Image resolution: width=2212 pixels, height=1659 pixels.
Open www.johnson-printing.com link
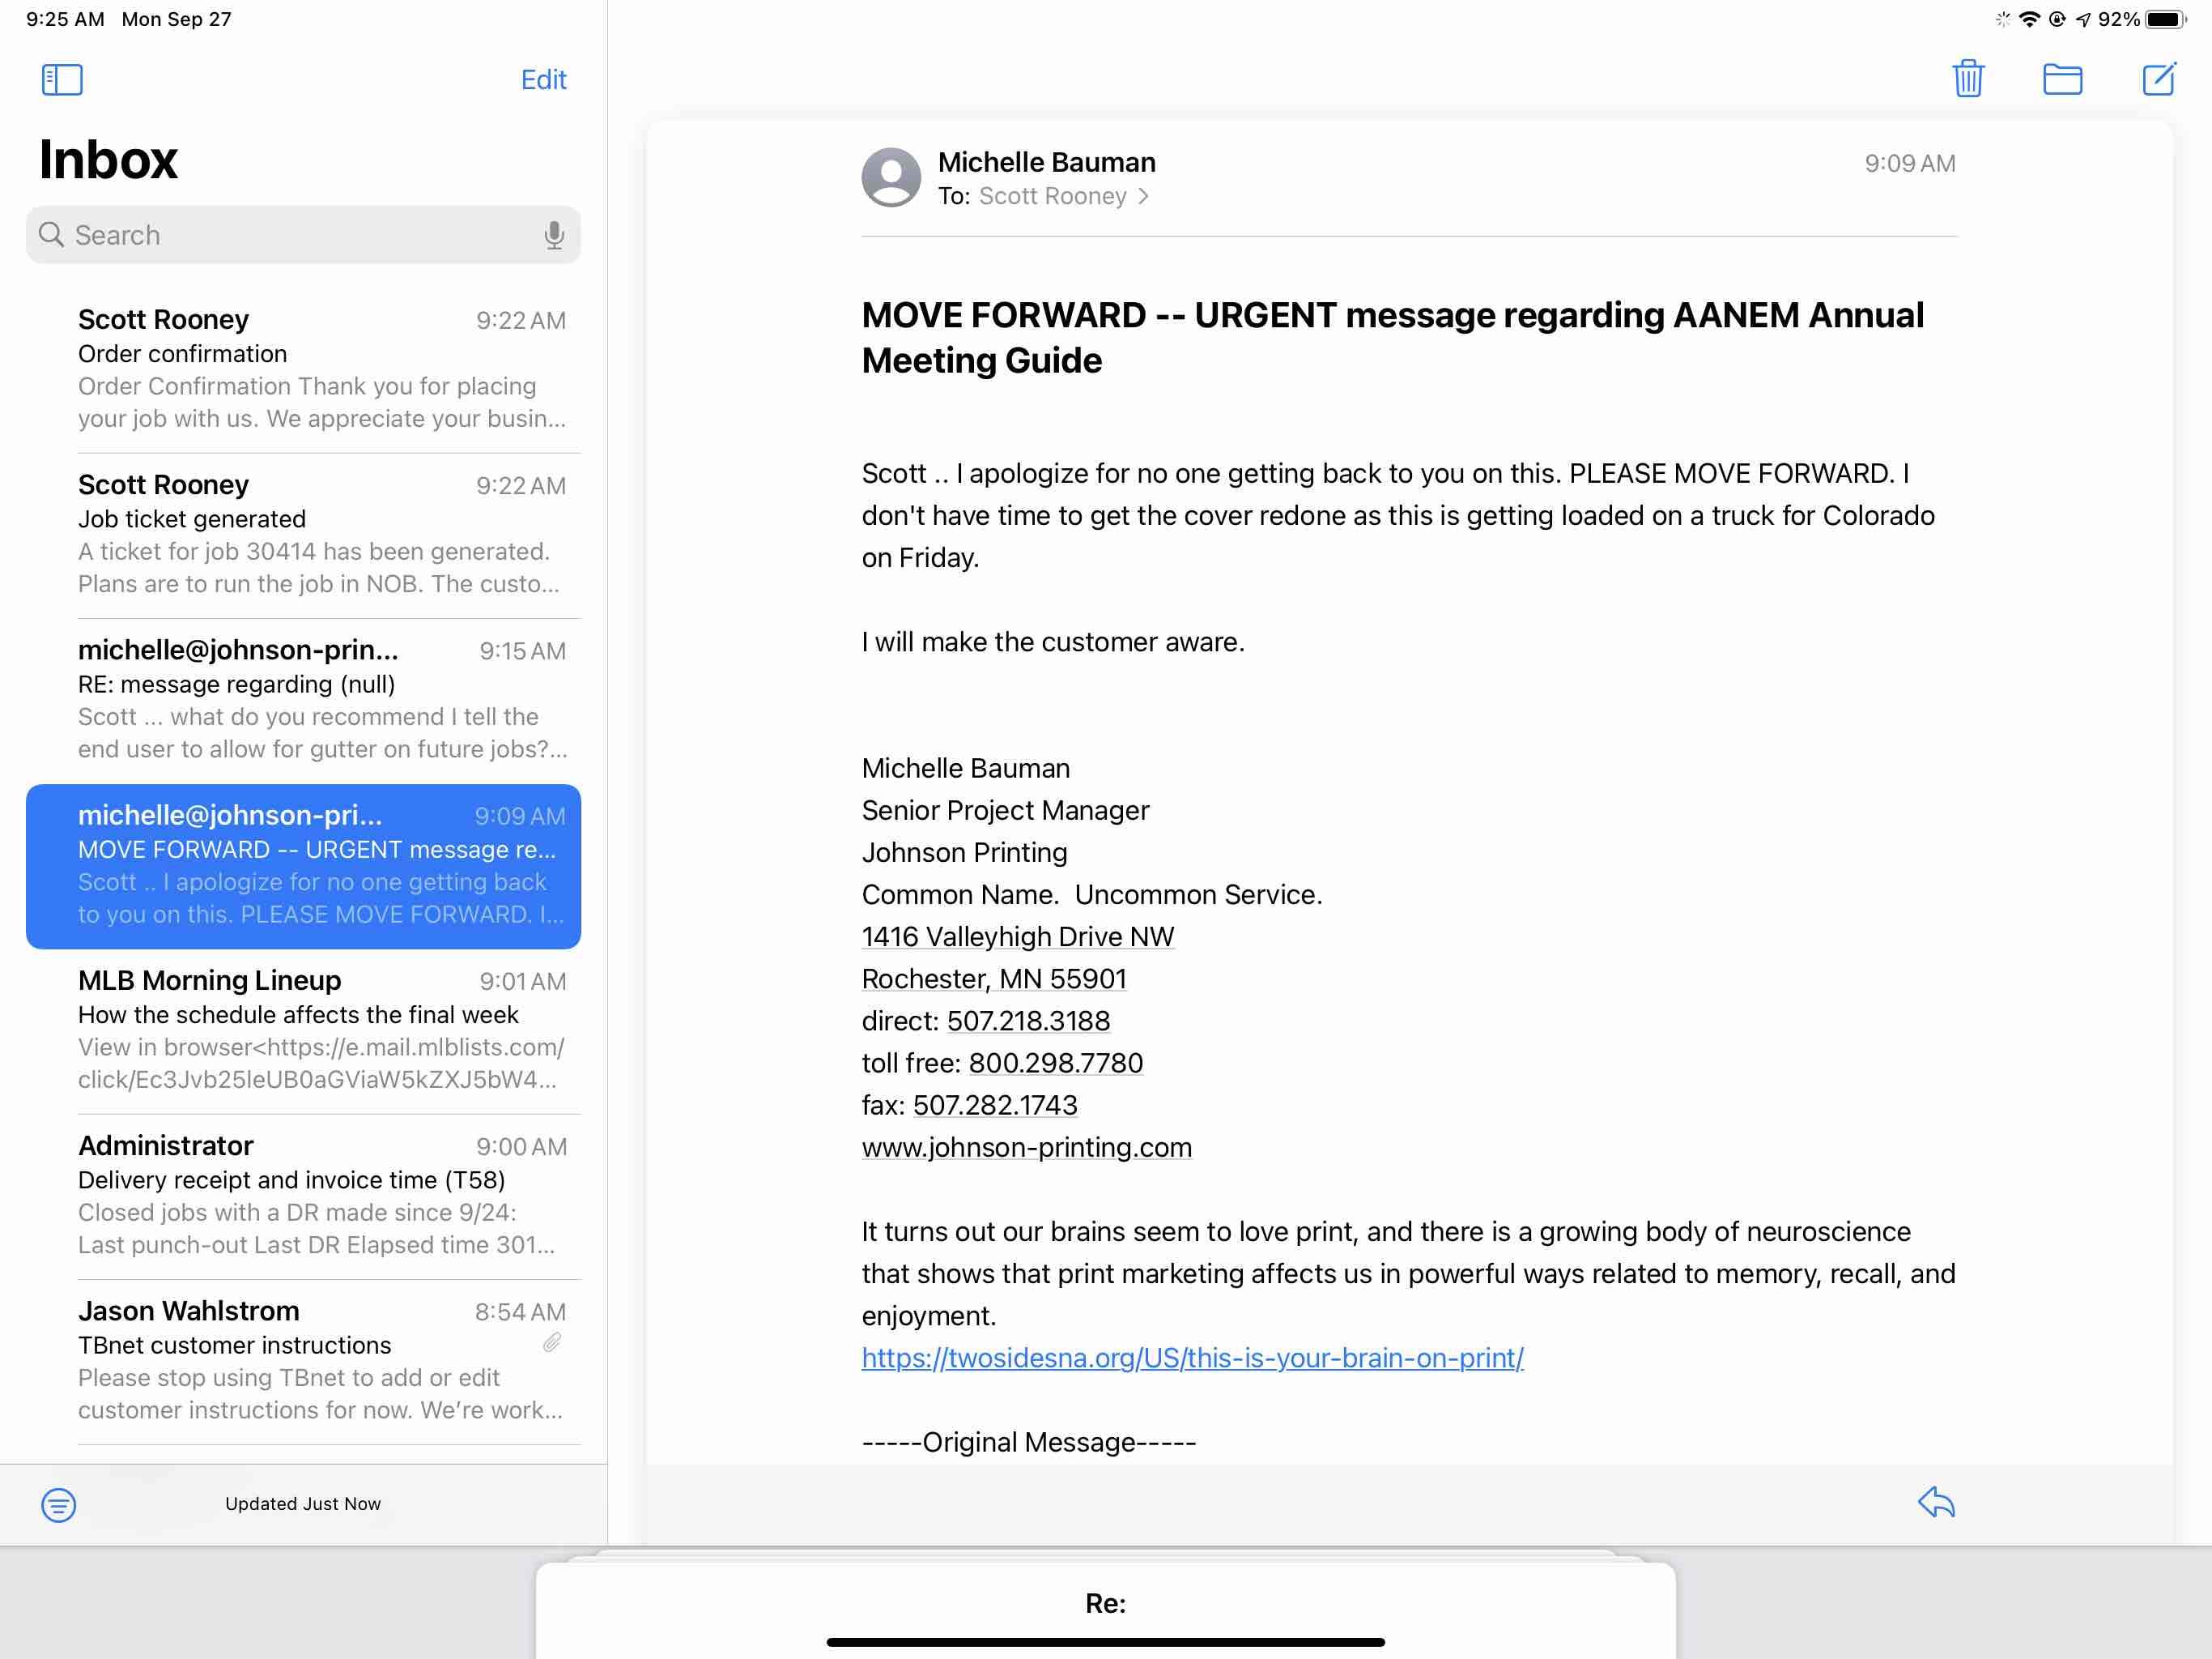(x=1026, y=1148)
